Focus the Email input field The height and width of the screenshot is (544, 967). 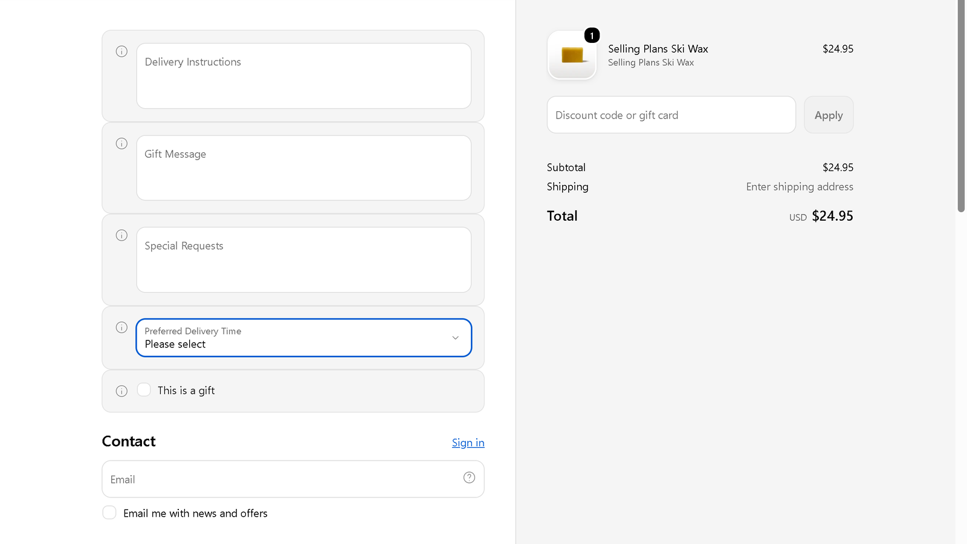click(x=293, y=479)
